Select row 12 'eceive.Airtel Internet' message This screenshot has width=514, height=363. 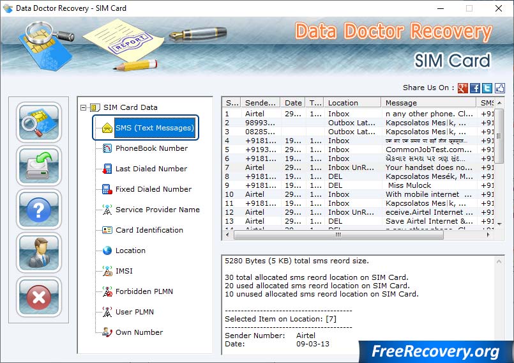click(429, 212)
